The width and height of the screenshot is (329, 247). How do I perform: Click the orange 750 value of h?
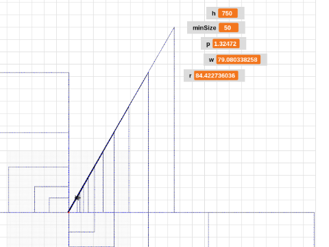[228, 13]
